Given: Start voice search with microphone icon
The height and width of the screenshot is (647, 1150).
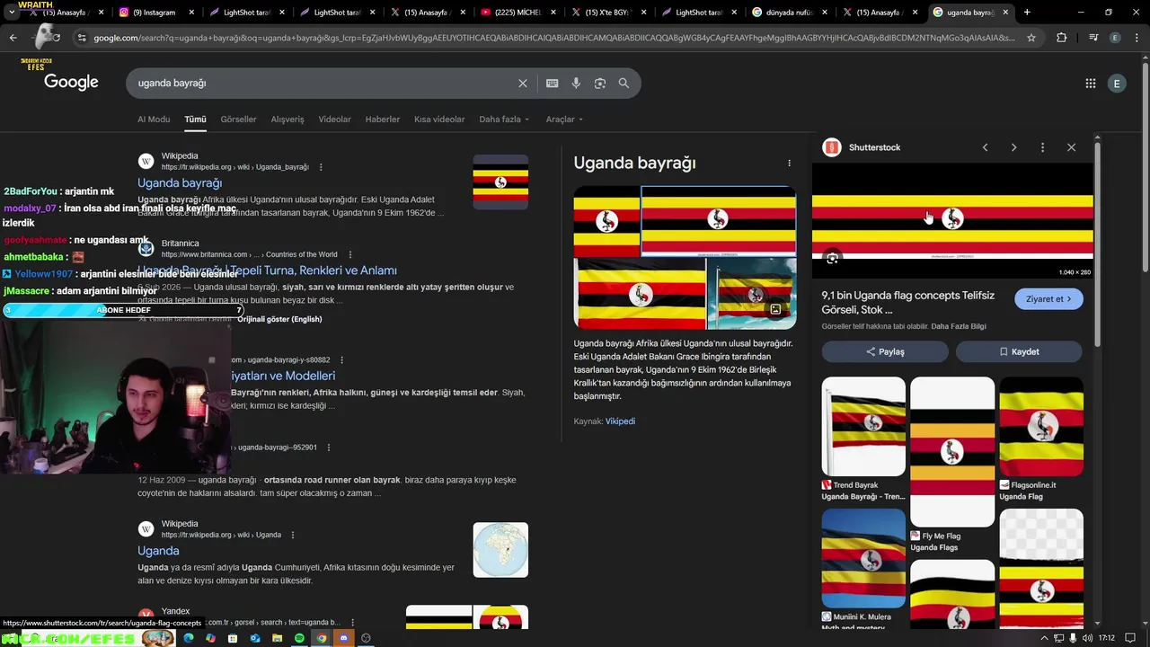Looking at the screenshot, I should pos(576,83).
